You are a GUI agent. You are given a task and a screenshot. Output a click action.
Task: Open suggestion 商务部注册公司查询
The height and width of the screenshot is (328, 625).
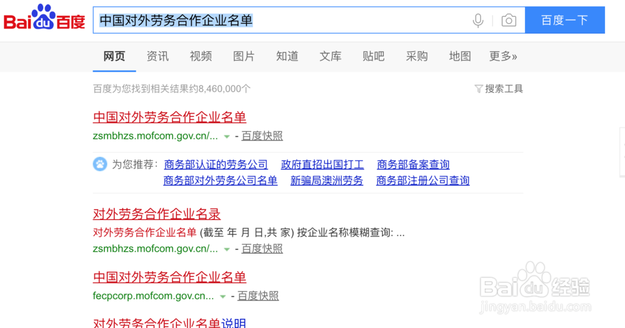point(422,181)
